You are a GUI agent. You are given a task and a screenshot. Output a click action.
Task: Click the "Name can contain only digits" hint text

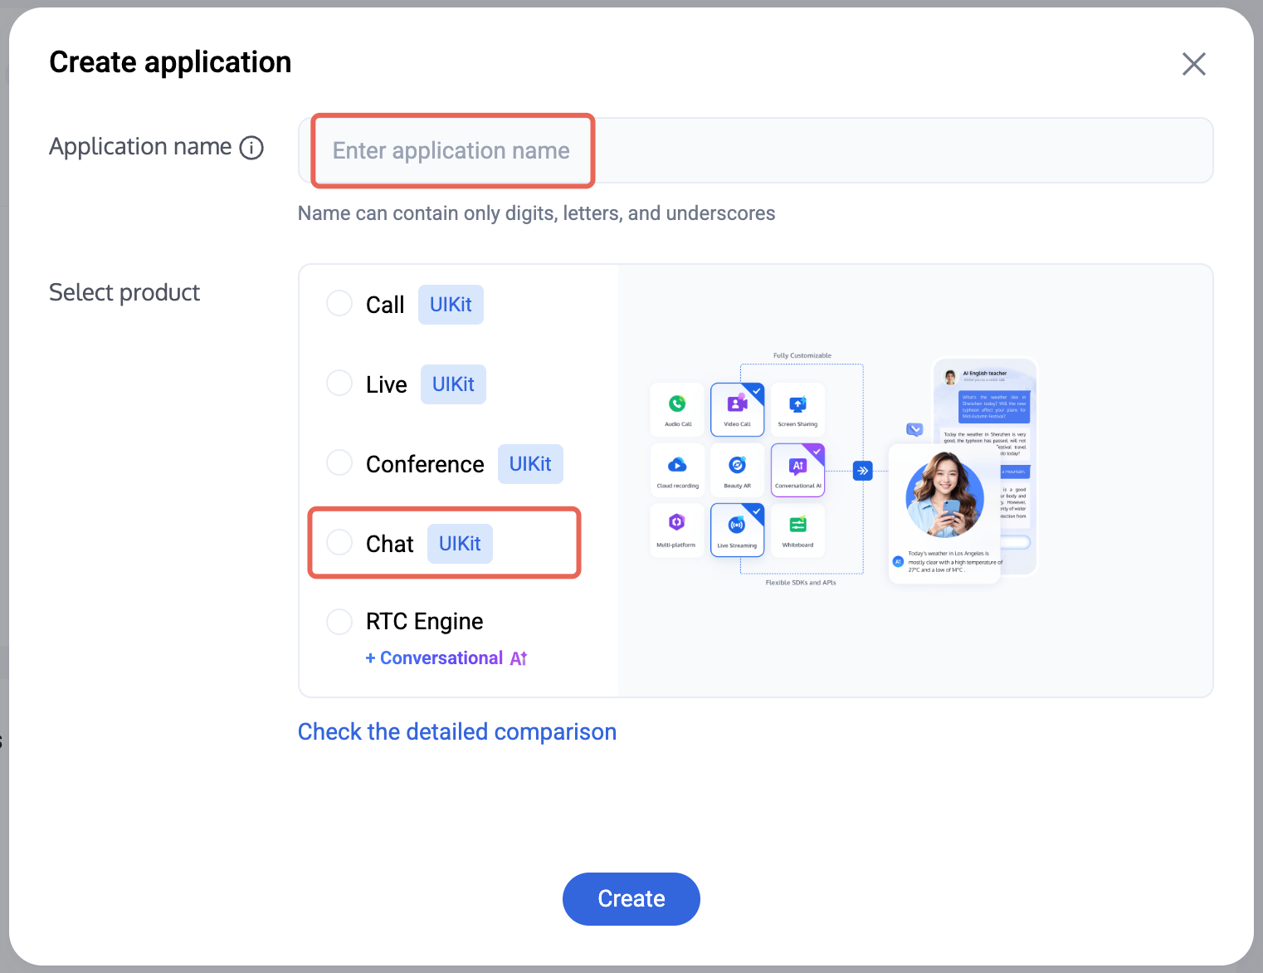tap(536, 213)
